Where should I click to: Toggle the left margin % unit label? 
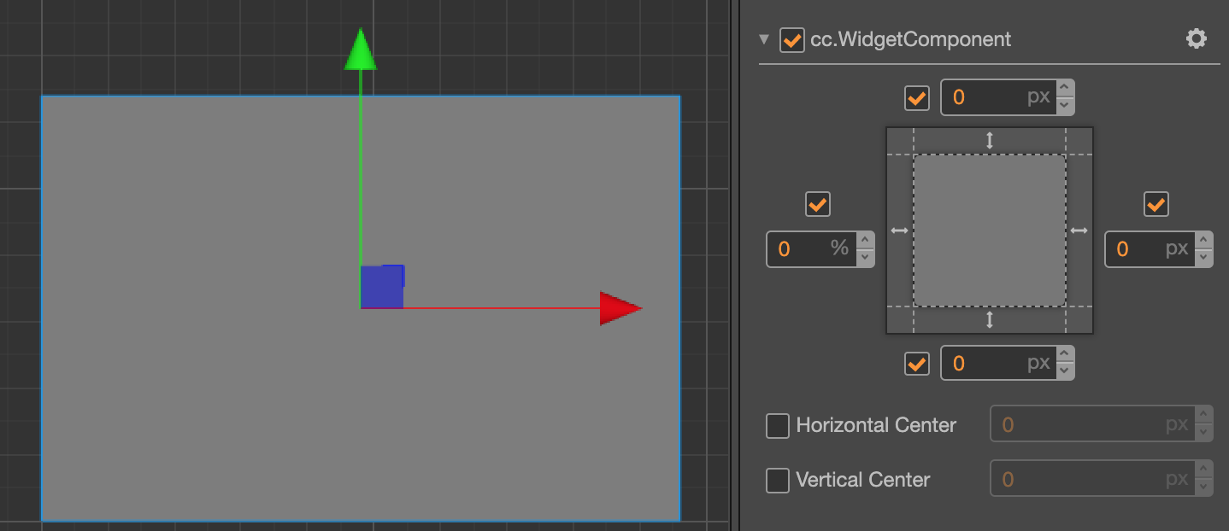pos(839,248)
